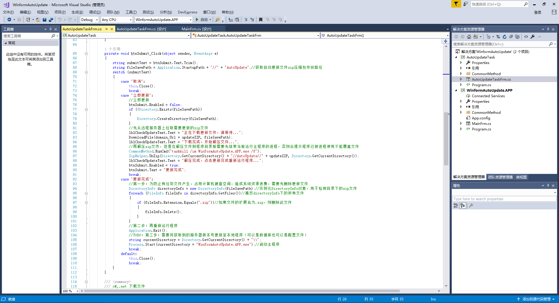
Task: Refresh the Solution Explorer
Action: pos(505,37)
